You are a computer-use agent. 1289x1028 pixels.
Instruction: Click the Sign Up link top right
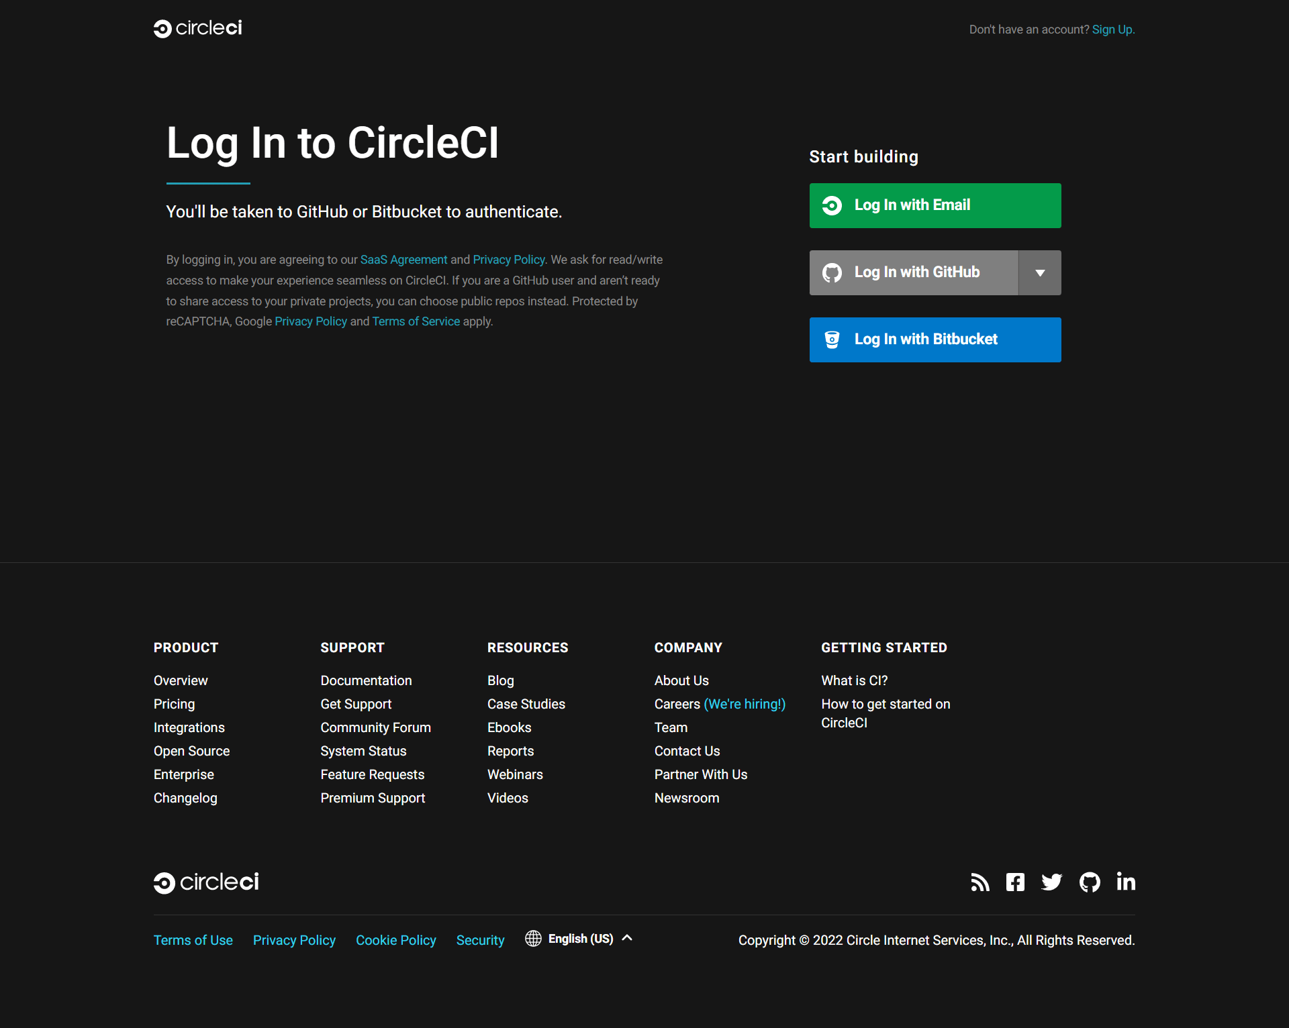coord(1112,28)
